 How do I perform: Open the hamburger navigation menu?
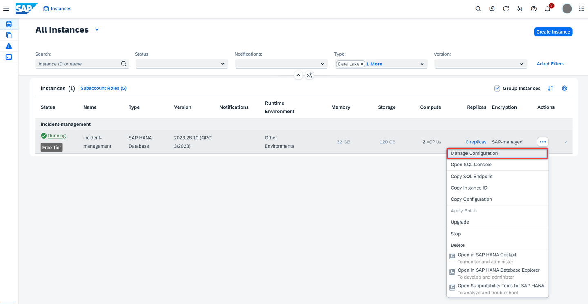pyautogui.click(x=6, y=9)
